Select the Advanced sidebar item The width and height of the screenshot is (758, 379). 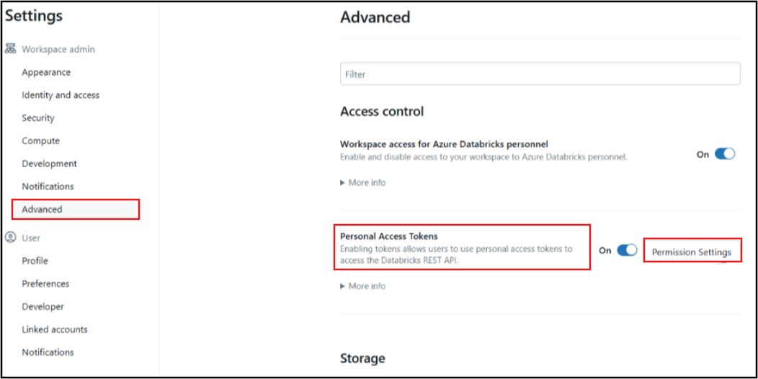(43, 210)
